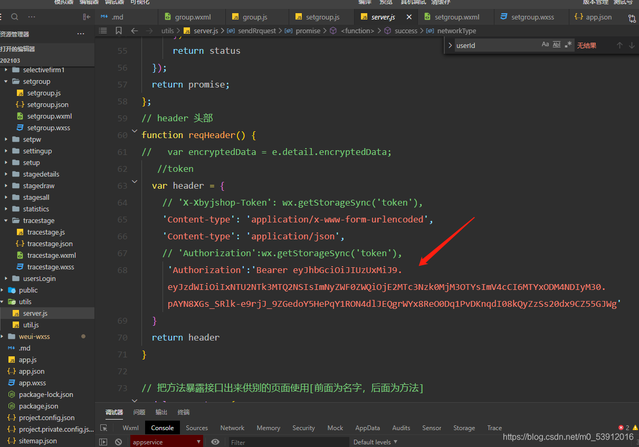639x447 pixels.
Task: Expand the weui-wxss folder
Action: (3, 337)
